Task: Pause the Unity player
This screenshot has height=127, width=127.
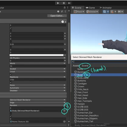Action: (64, 3)
